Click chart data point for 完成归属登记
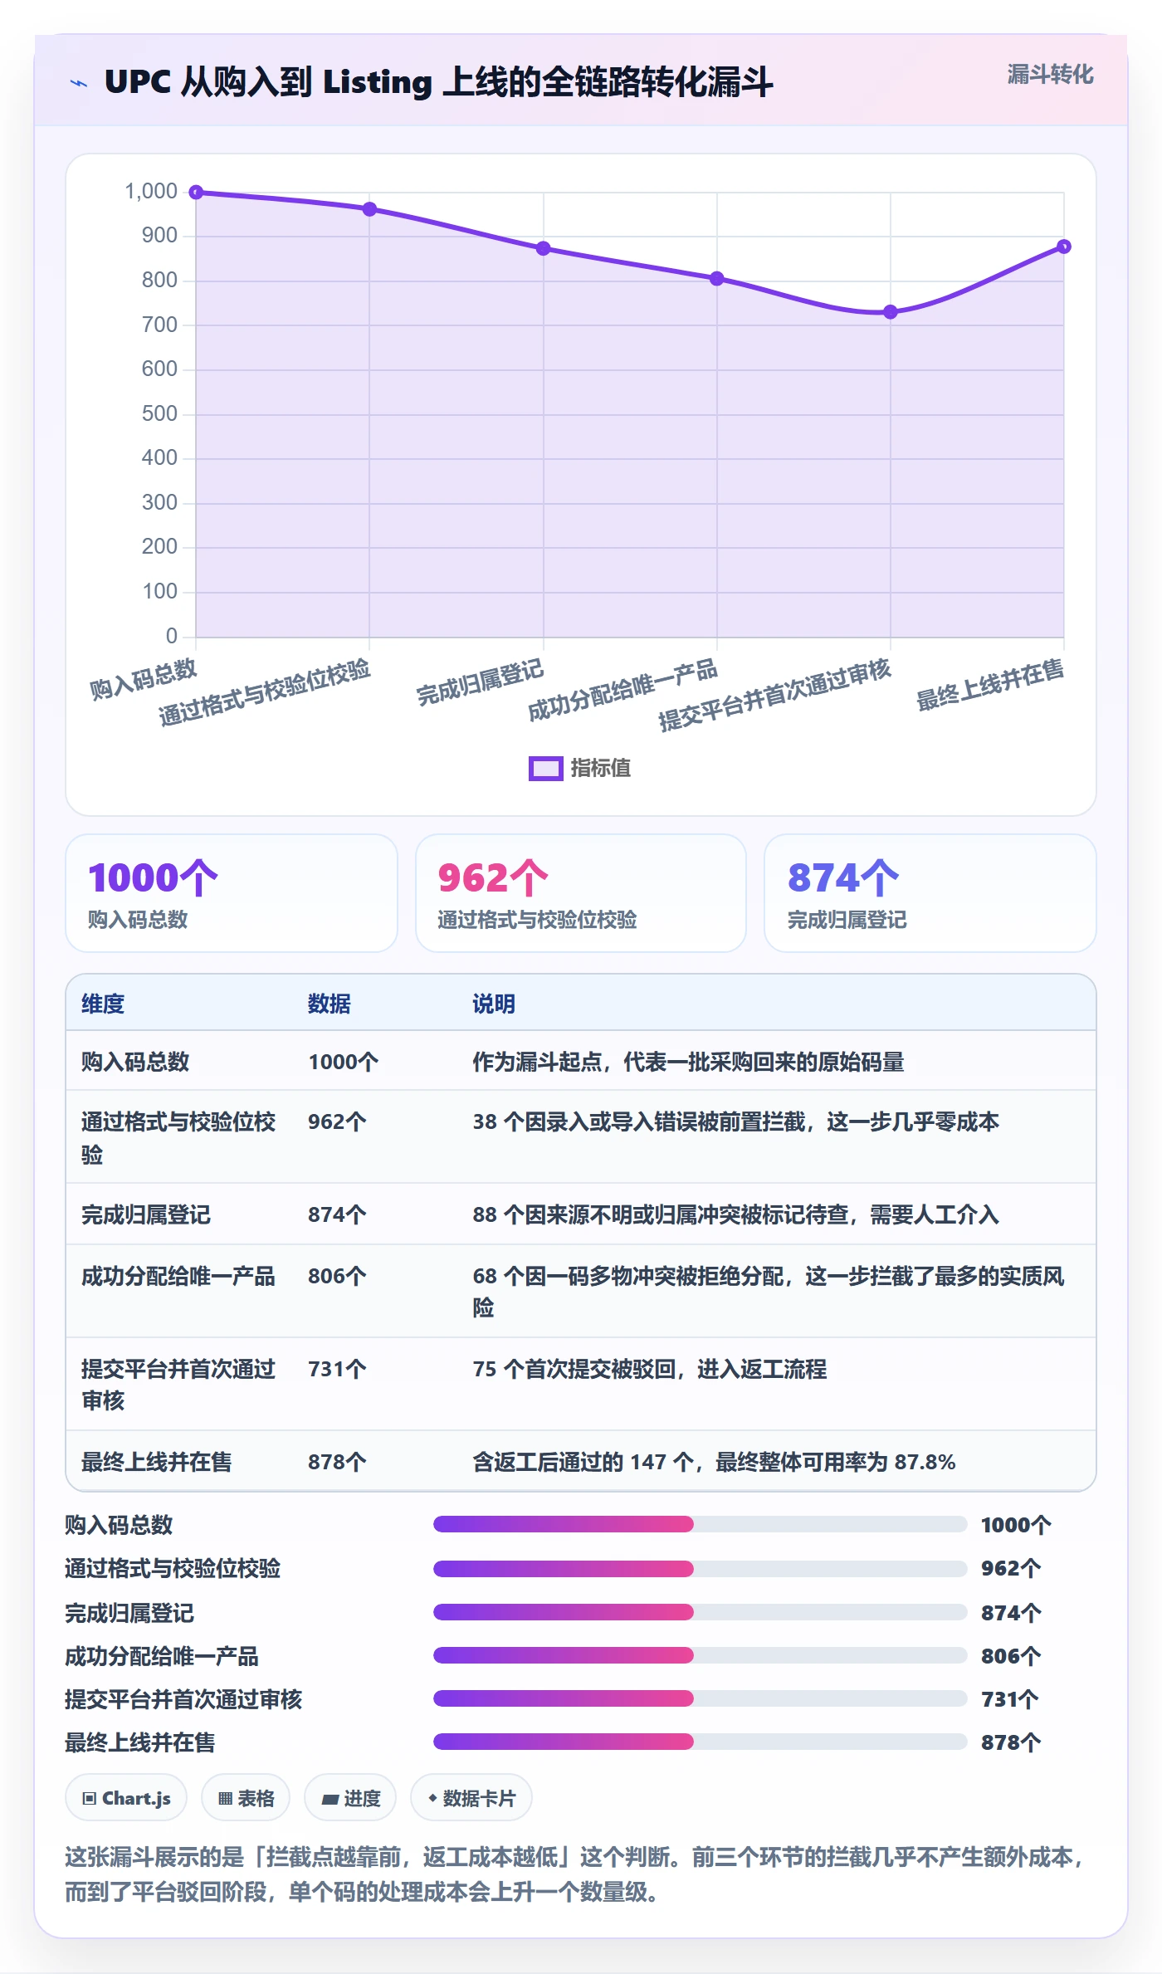This screenshot has height=1974, width=1162. (x=543, y=248)
